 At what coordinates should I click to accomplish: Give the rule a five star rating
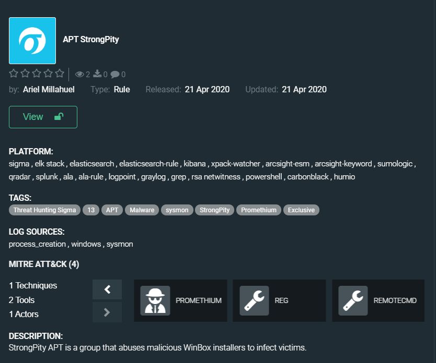(60, 74)
